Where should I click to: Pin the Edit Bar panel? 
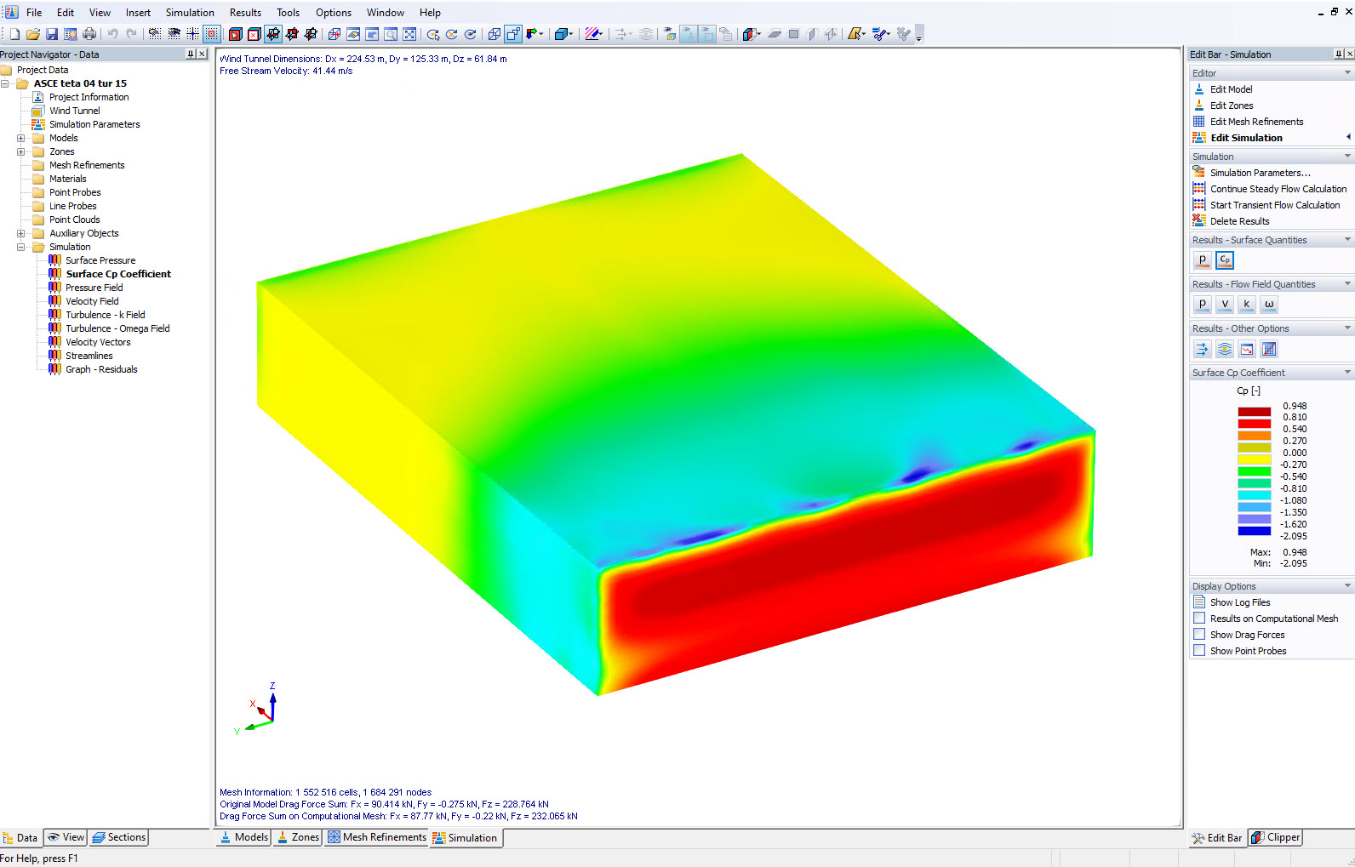coord(1339,54)
